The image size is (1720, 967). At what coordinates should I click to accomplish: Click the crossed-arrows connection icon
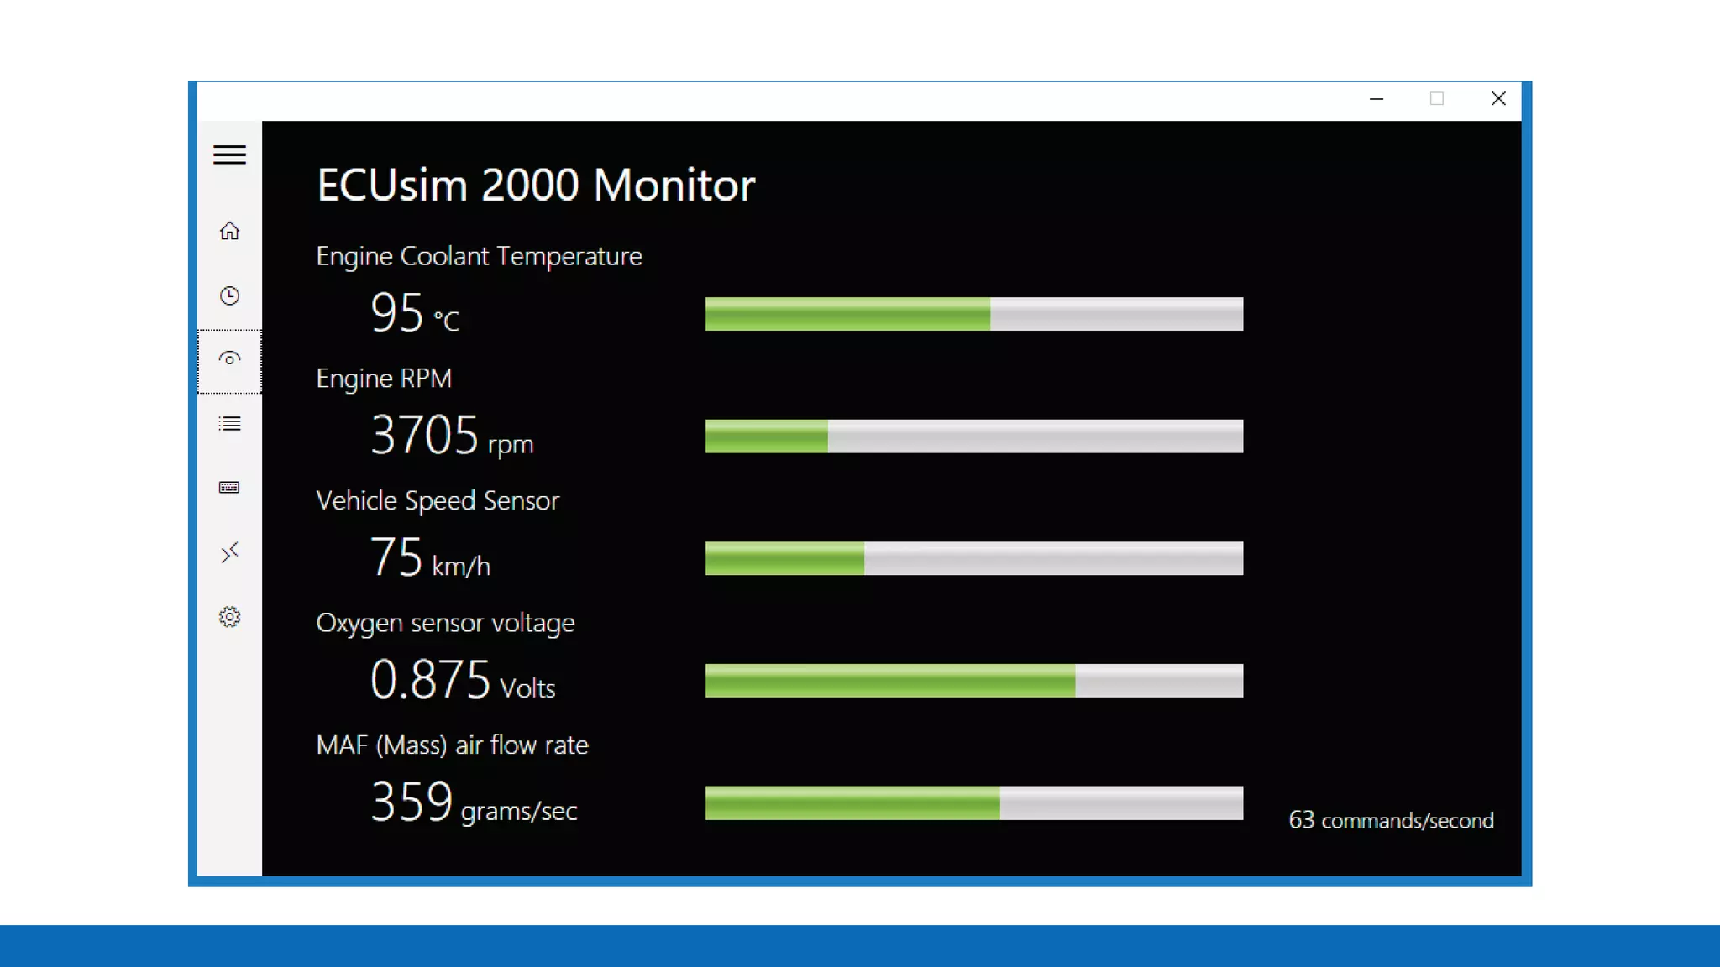click(x=229, y=552)
